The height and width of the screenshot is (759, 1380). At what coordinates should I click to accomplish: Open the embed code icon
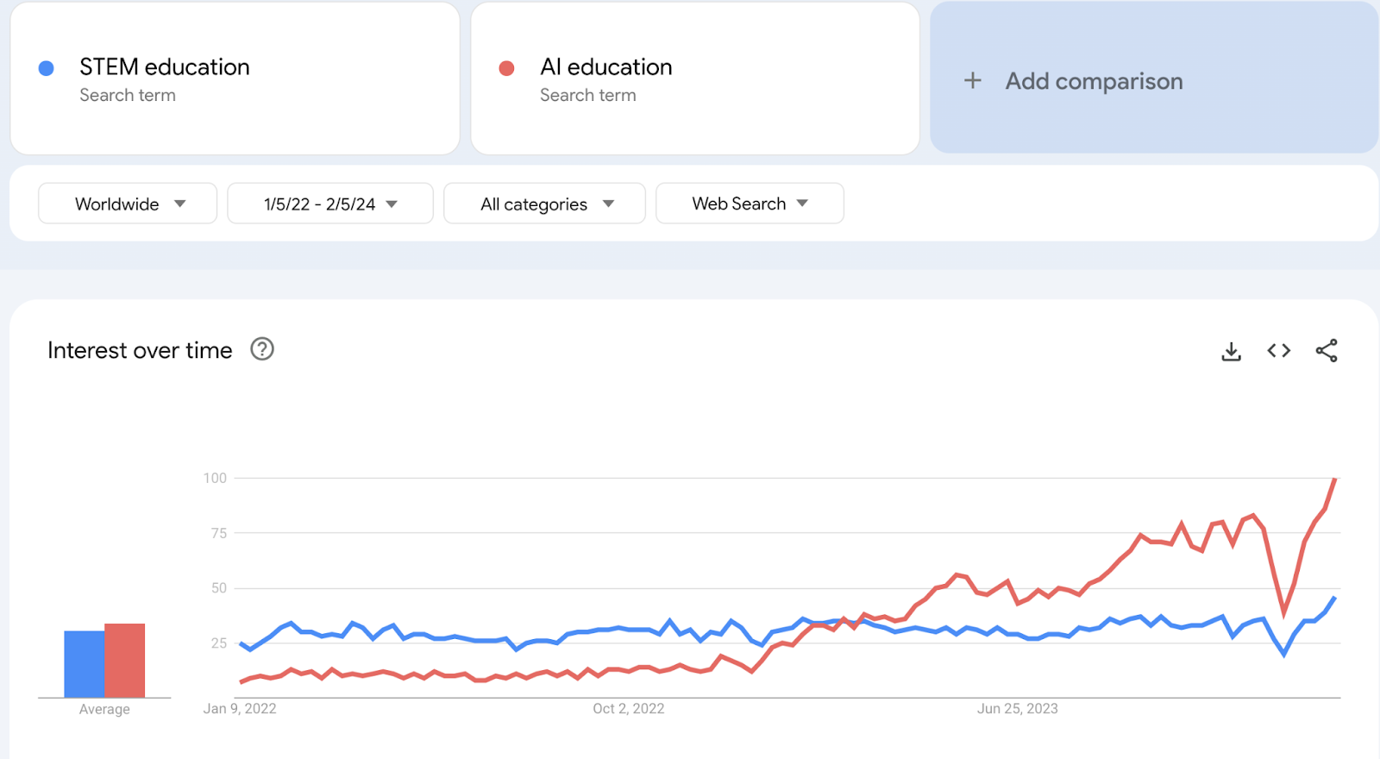pos(1278,350)
